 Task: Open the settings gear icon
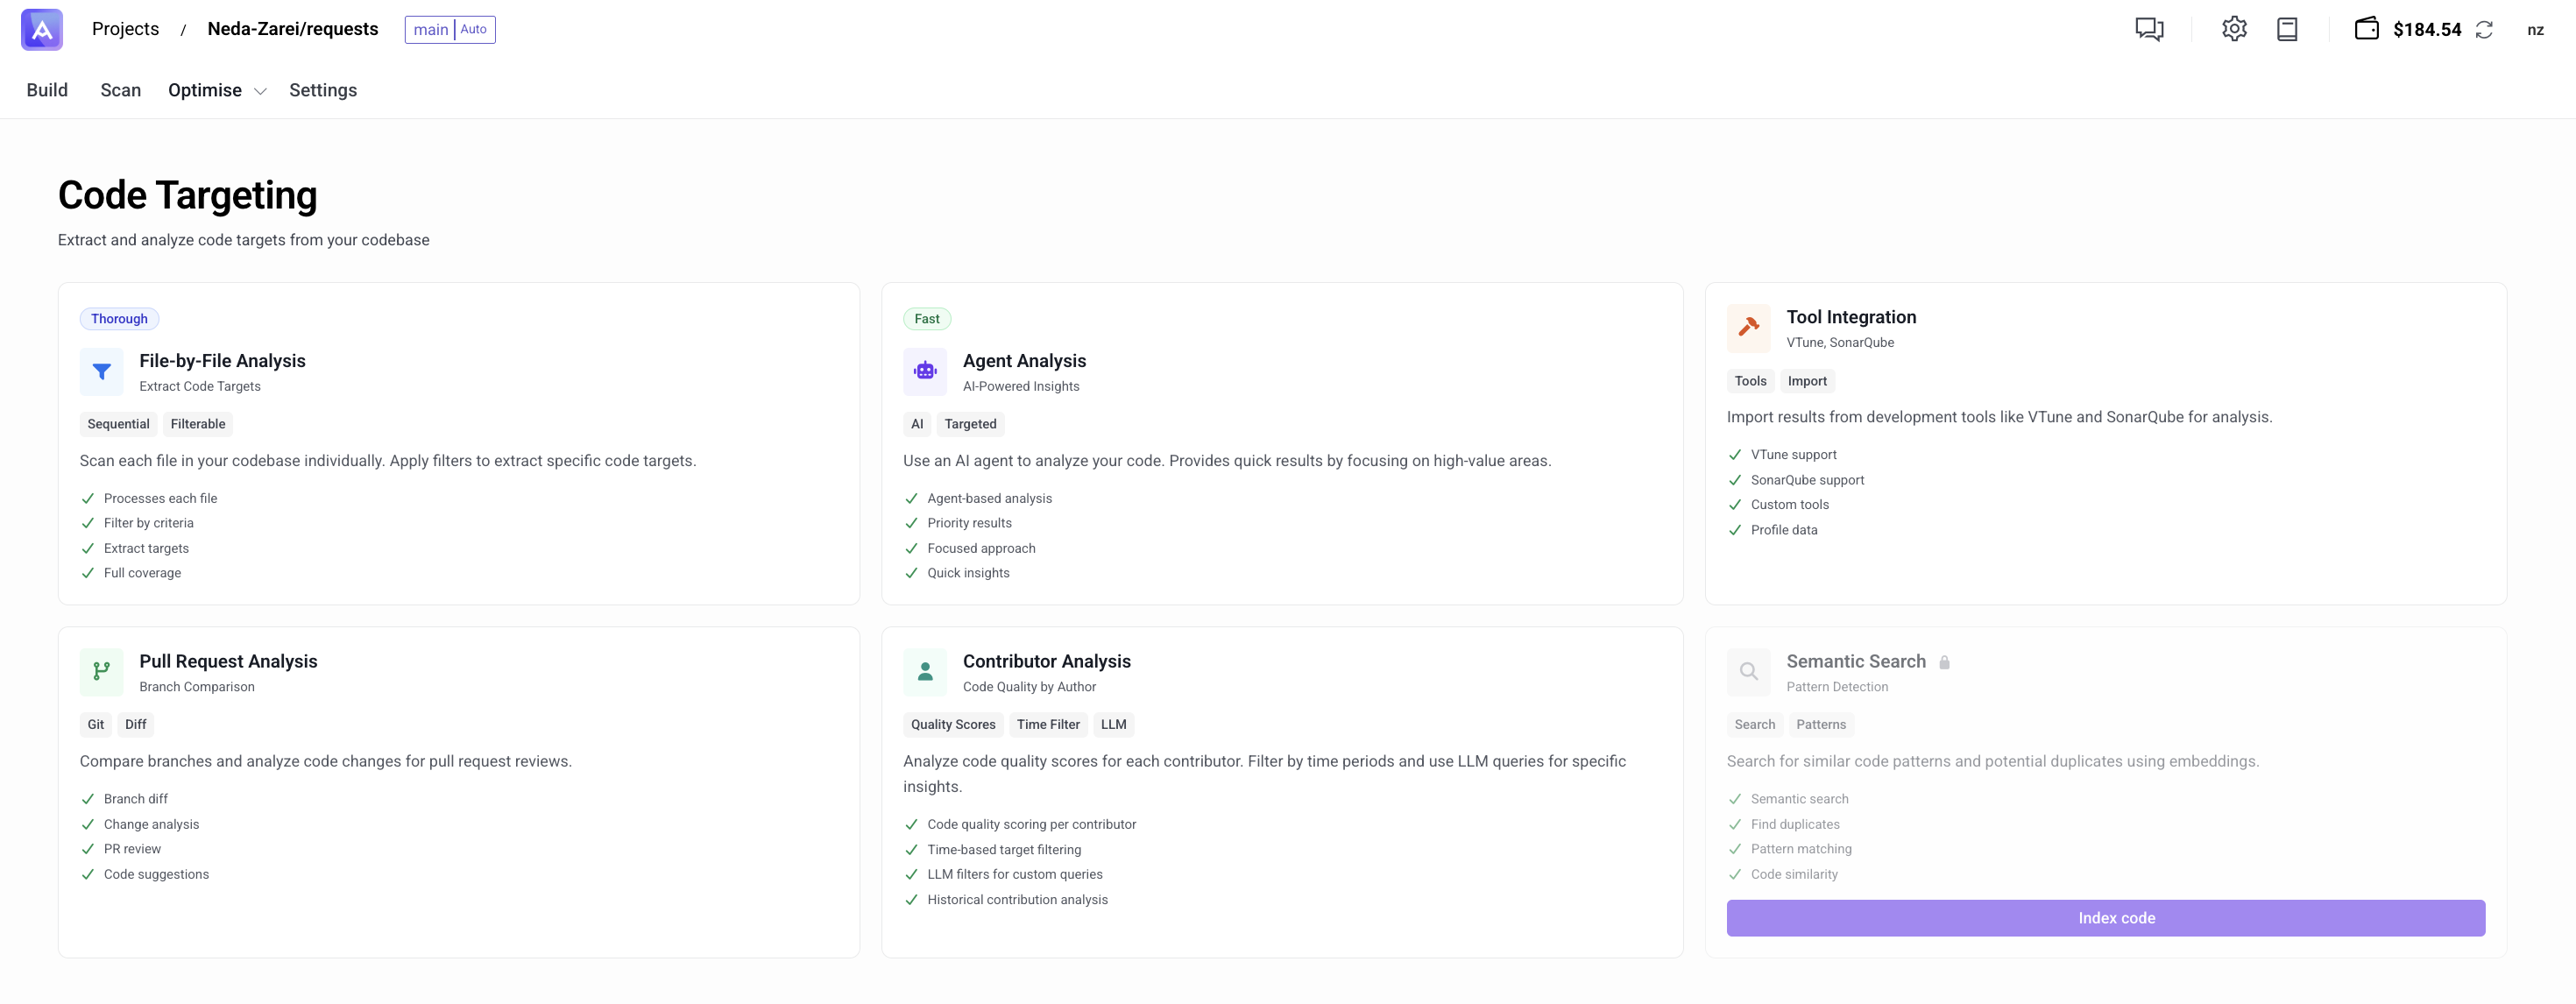coord(2234,29)
